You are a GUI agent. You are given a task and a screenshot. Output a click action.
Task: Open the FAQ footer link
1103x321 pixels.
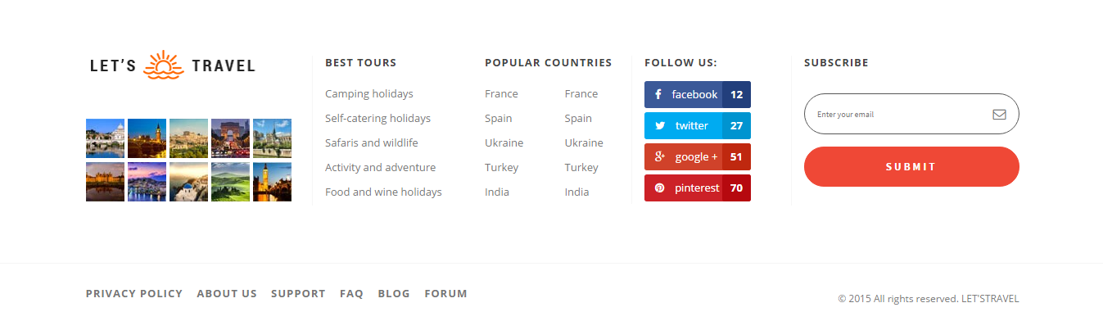pos(351,293)
